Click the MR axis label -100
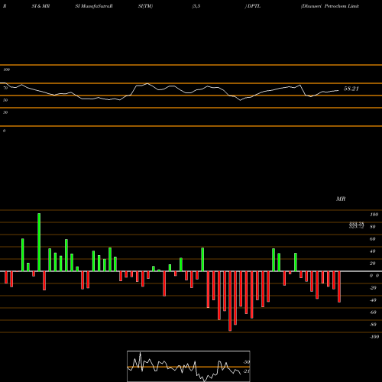 click(x=374, y=337)
